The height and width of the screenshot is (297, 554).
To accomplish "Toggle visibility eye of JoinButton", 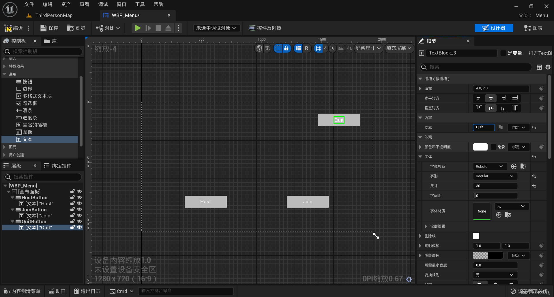I will (x=79, y=209).
